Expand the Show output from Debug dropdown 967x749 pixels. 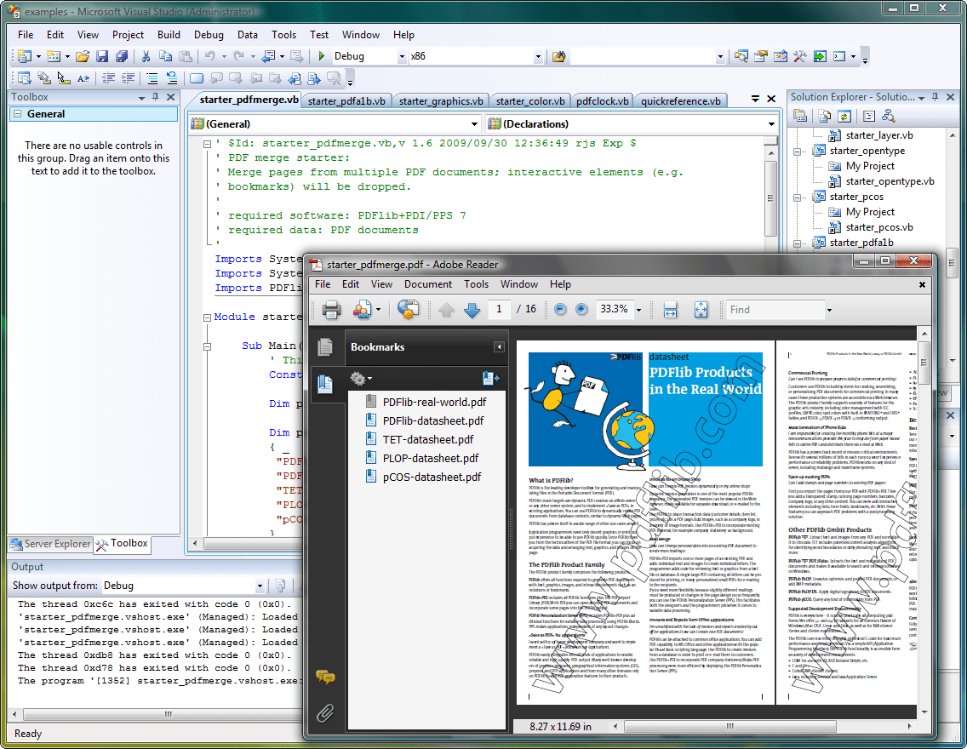click(260, 586)
